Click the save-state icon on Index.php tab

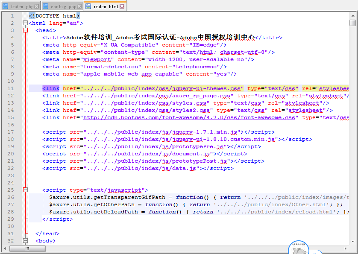pyautogui.click(x=5, y=6)
